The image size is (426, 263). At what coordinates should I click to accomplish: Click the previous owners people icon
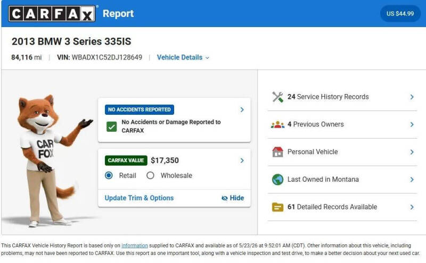(277, 124)
